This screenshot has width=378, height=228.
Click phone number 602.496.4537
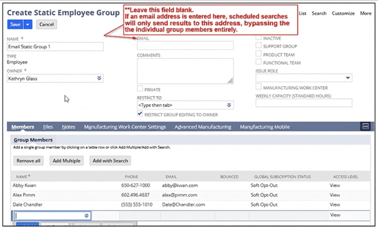click(x=136, y=195)
